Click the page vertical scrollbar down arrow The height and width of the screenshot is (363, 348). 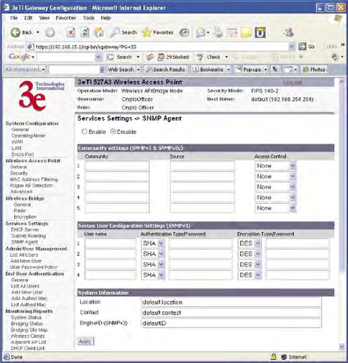[342, 346]
